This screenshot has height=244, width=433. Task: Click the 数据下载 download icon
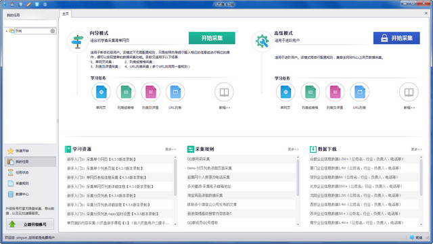313,149
